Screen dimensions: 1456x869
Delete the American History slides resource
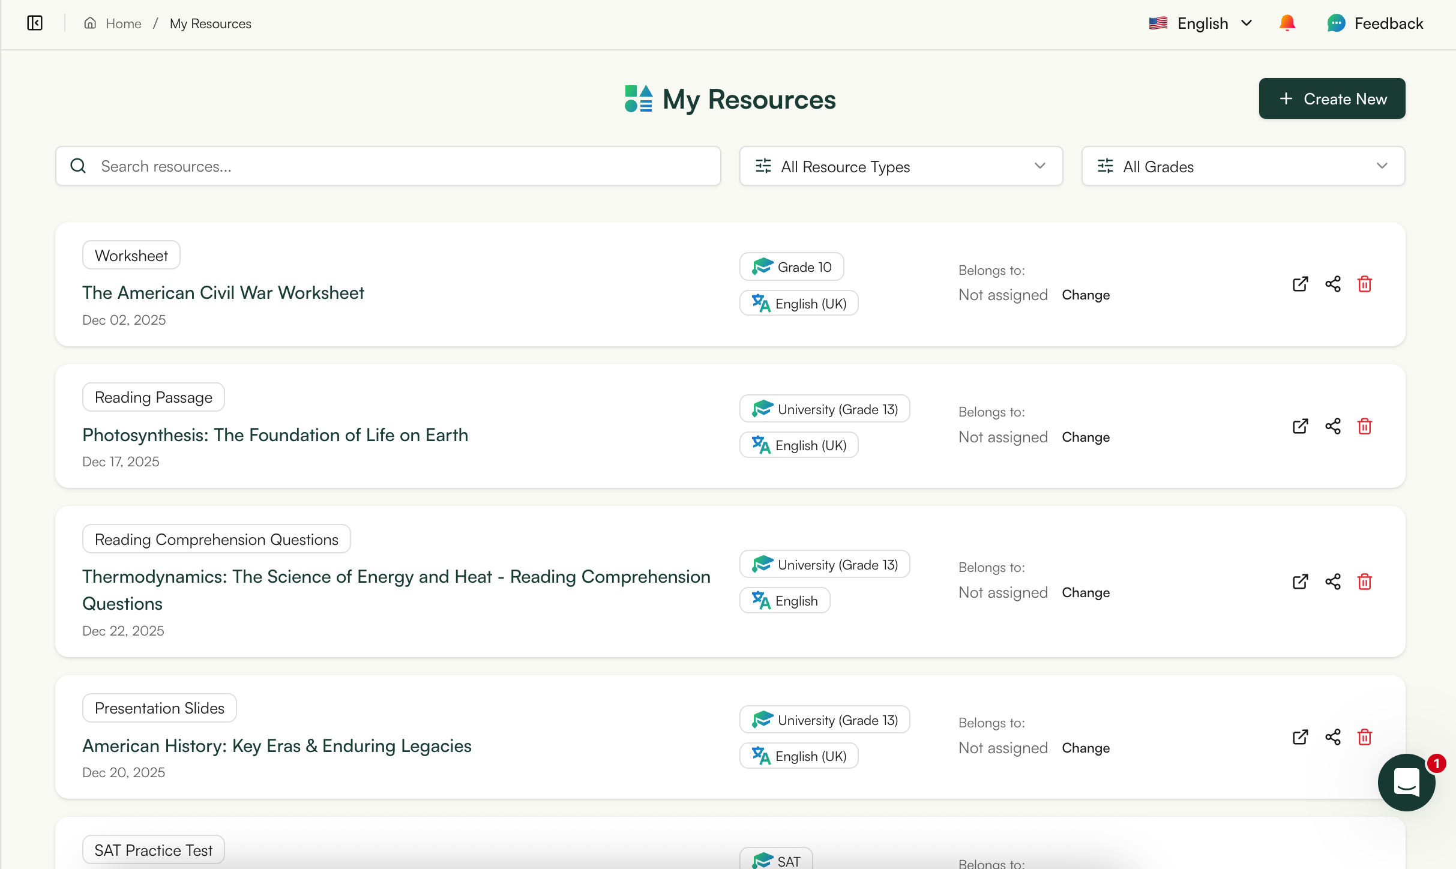click(x=1365, y=737)
